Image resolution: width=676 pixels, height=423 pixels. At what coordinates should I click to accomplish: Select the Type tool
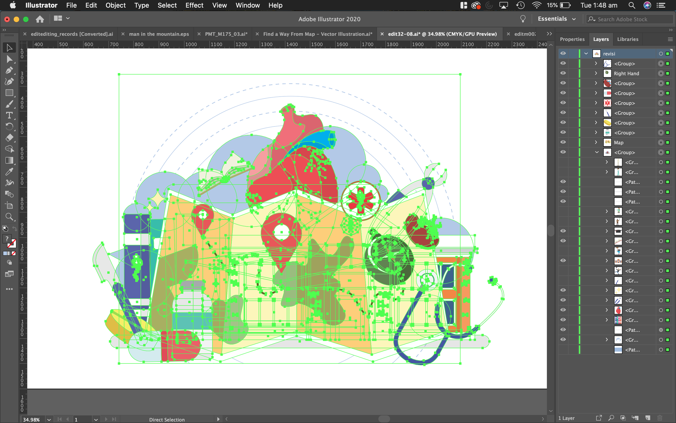click(x=9, y=115)
